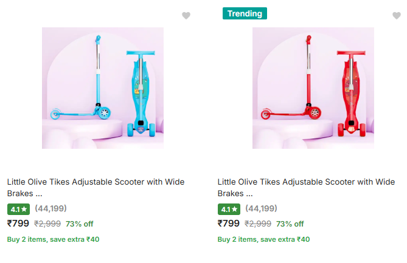Viewport: 407px width, 263px height.
Task: Click the 73% off label on blue scooter
Action: pos(79,224)
